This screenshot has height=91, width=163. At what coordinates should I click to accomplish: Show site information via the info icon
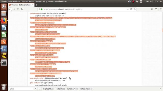click(x=39, y=9)
